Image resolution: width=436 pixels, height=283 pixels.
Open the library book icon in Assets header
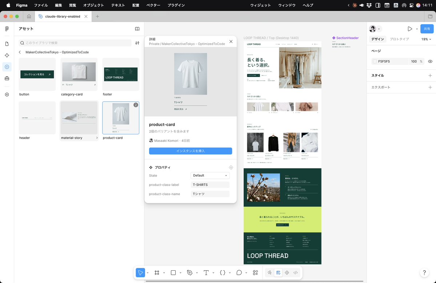point(137,29)
